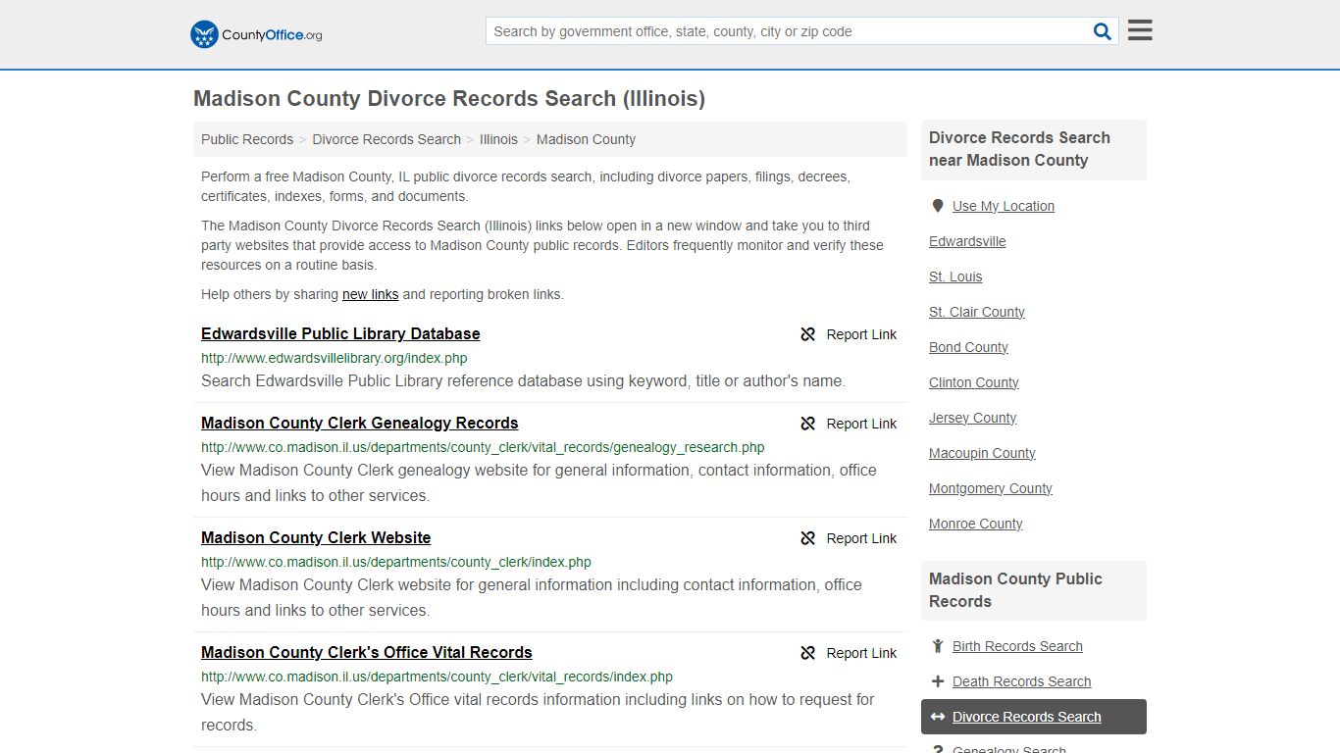Report link for Edwardsville Public Library Database
The image size is (1340, 753).
(x=849, y=334)
